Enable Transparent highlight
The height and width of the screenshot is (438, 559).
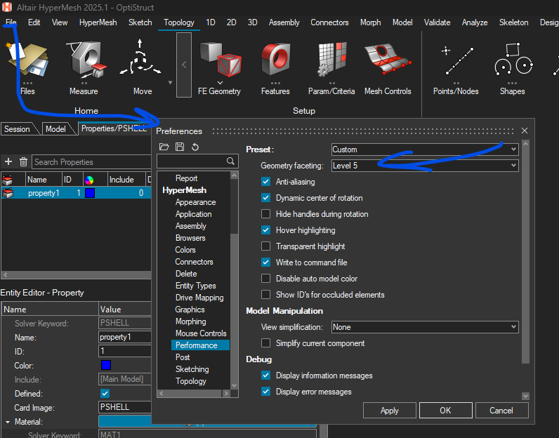pyautogui.click(x=265, y=246)
